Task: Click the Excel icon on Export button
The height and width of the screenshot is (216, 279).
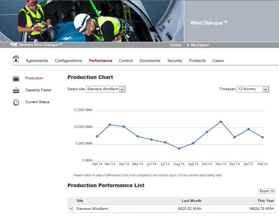Action: click(x=272, y=191)
